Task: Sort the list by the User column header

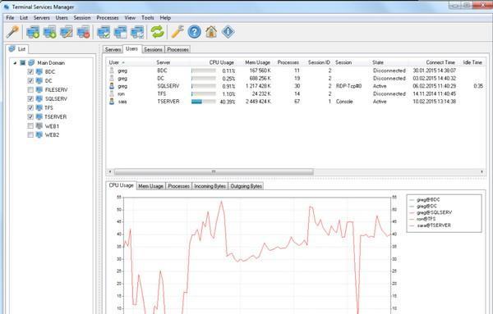Action: pos(114,62)
